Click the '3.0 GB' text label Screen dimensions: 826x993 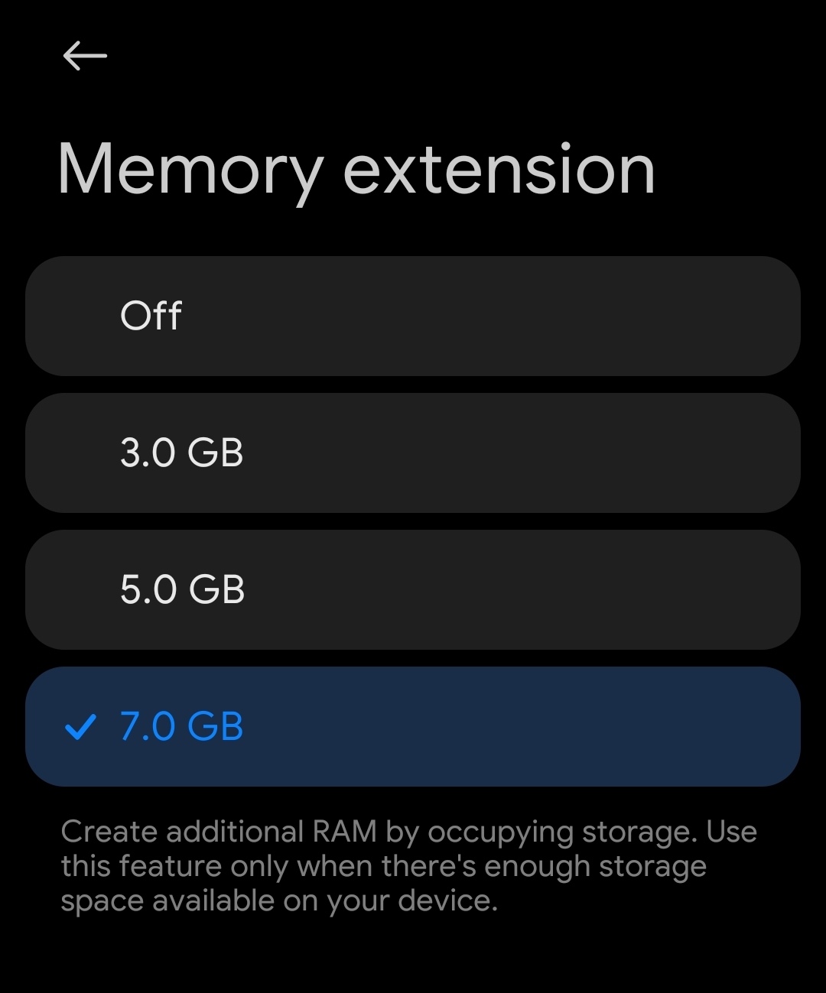click(x=182, y=453)
